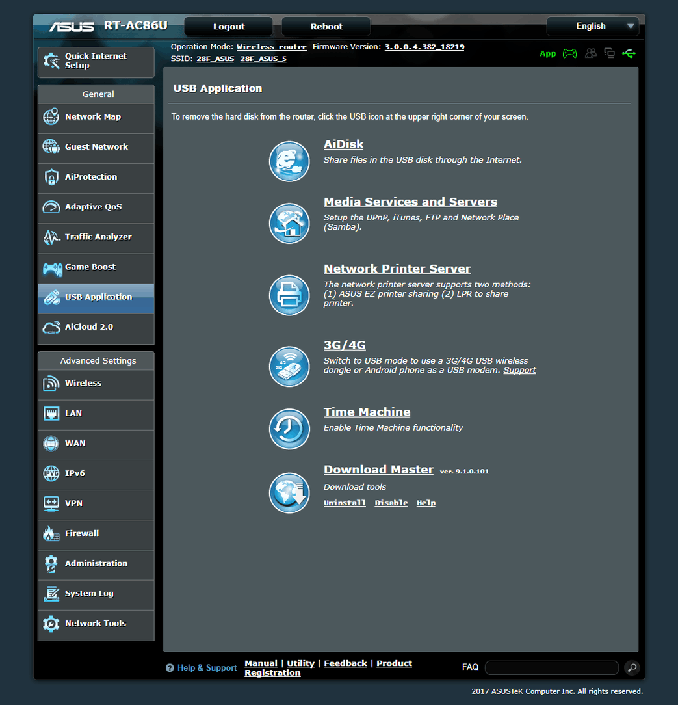Click the Adaptive QoS gauge icon
Viewport: 678px width, 705px height.
point(51,207)
